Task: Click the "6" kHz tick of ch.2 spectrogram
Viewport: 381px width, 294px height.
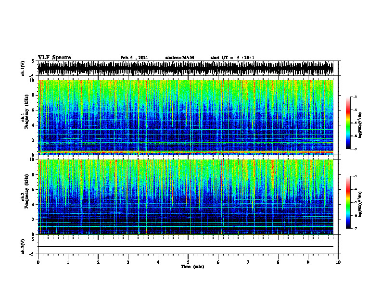Action: coord(34,190)
